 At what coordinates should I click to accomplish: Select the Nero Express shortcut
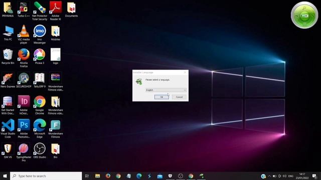pyautogui.click(x=8, y=80)
